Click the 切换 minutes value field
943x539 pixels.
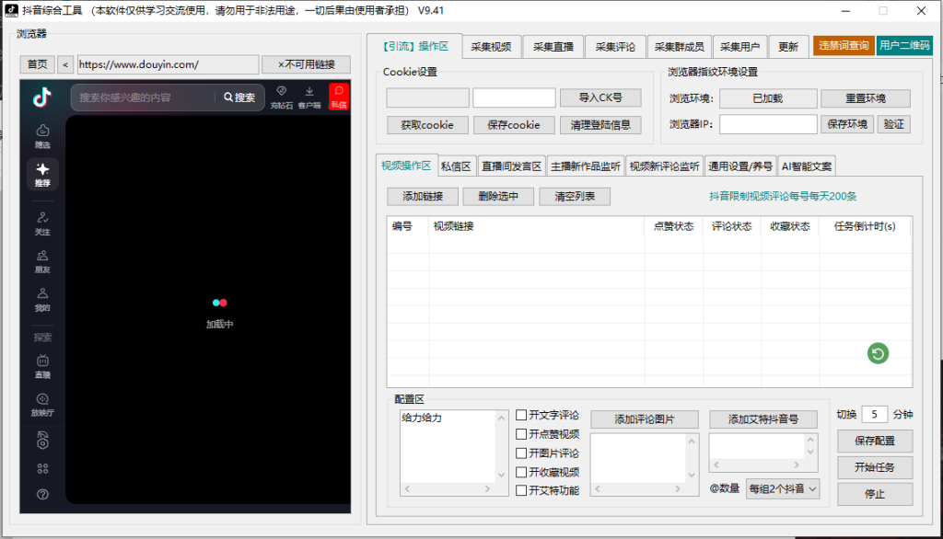pos(873,414)
